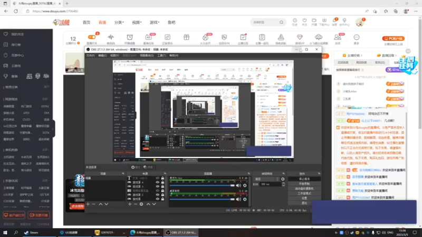The width and height of the screenshot is (422, 237).
Task: Open 房管 people icon in streamer toolbar
Action: [x=338, y=37]
